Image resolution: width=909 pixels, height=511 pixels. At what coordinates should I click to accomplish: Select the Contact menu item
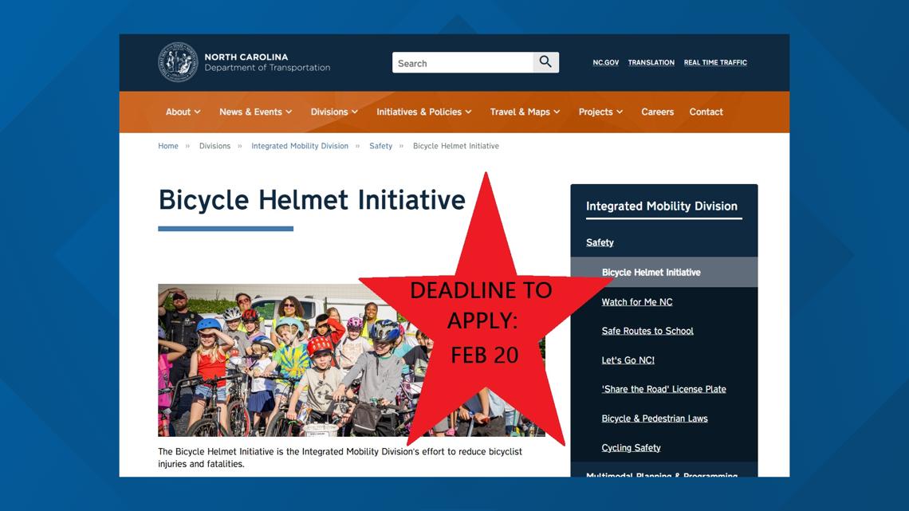pos(706,112)
